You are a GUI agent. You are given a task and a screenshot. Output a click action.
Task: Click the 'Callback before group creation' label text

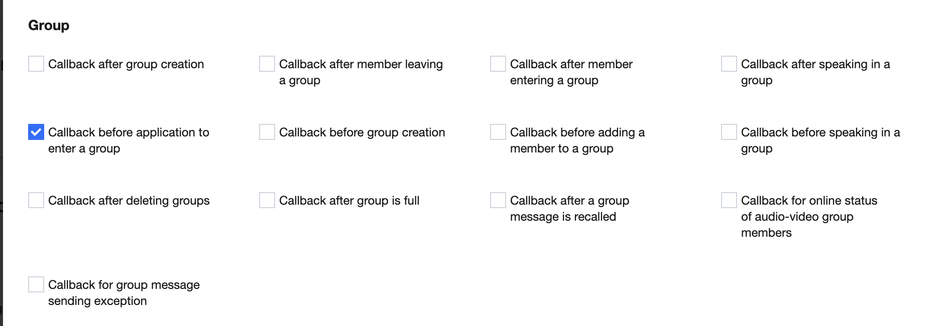(x=362, y=132)
